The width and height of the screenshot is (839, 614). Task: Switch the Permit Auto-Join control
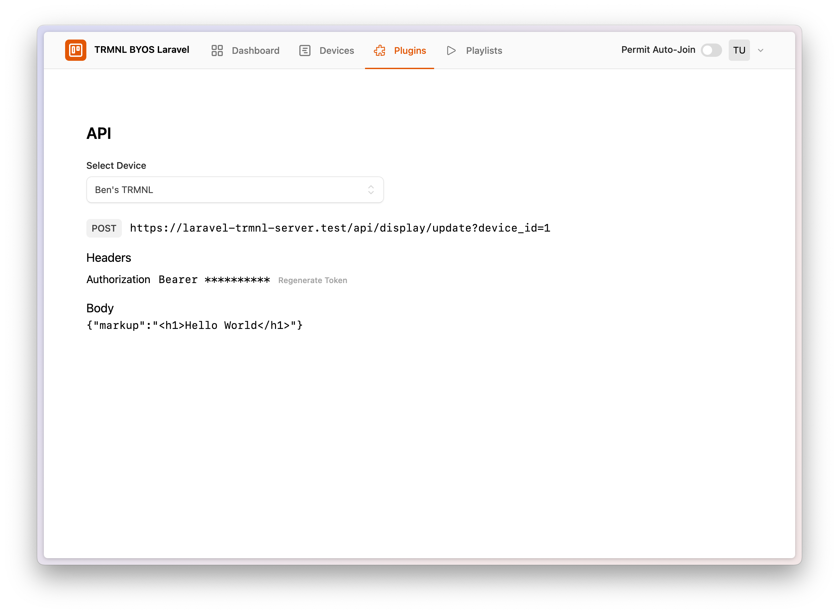(x=711, y=50)
